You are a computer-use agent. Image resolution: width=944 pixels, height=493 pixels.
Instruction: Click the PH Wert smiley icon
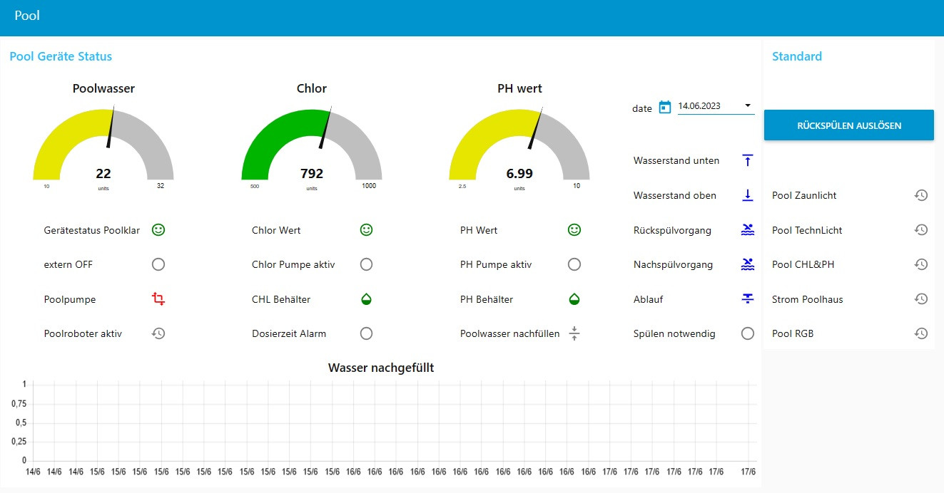tap(574, 230)
